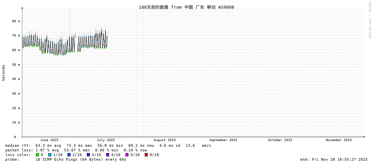
Task: Click the graph title mentioning AS9808
Action: 186,7
